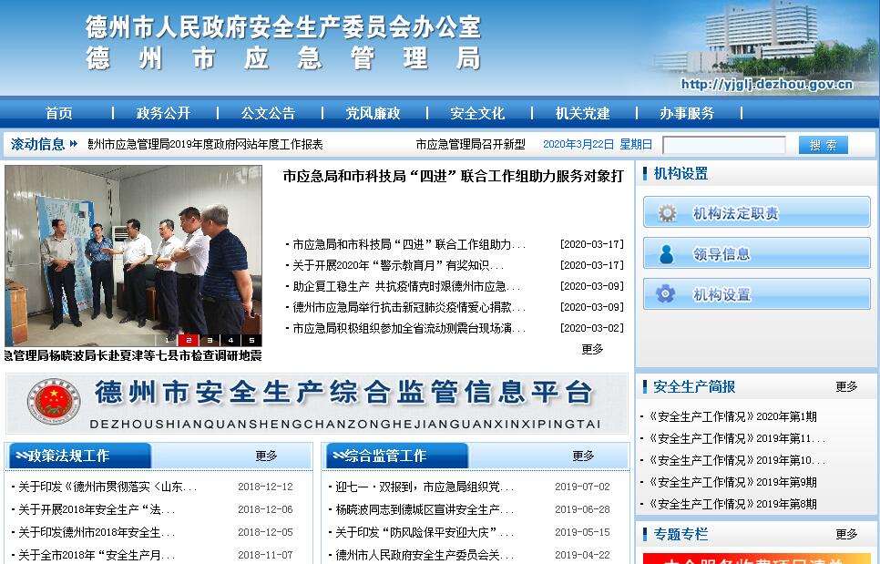
Task: Click 更多 next to 安全生产简报
Action: click(x=845, y=386)
